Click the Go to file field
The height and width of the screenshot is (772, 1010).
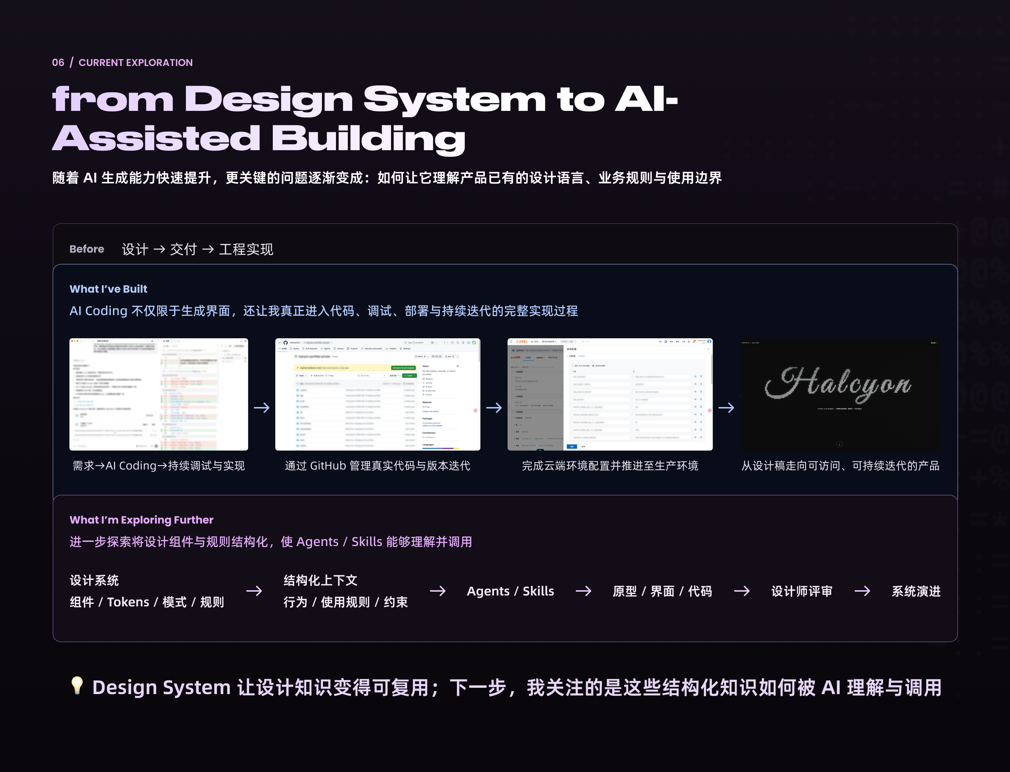pos(372,376)
